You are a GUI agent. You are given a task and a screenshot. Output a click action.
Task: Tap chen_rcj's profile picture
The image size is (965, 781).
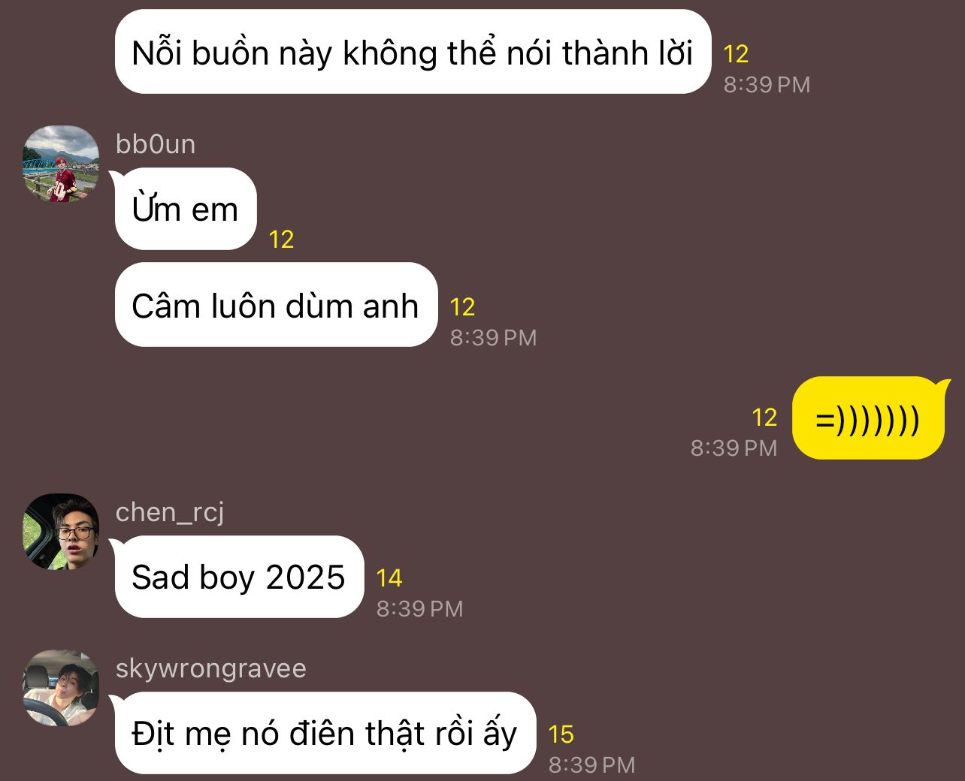60,532
